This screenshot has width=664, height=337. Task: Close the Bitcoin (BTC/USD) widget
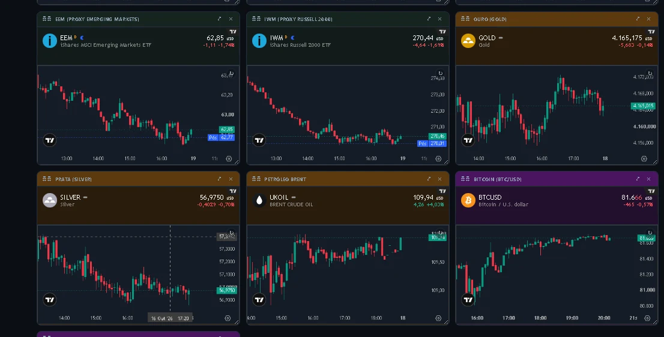649,179
